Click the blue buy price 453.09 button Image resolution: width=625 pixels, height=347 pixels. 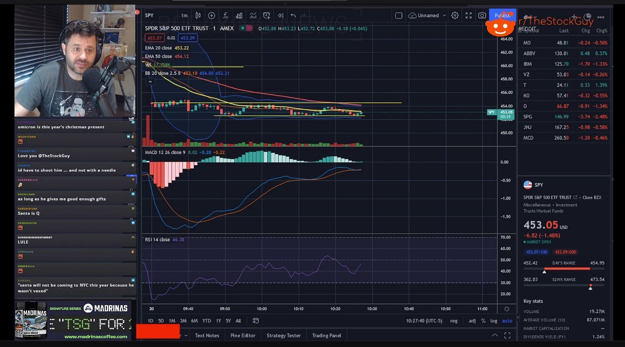click(187, 38)
